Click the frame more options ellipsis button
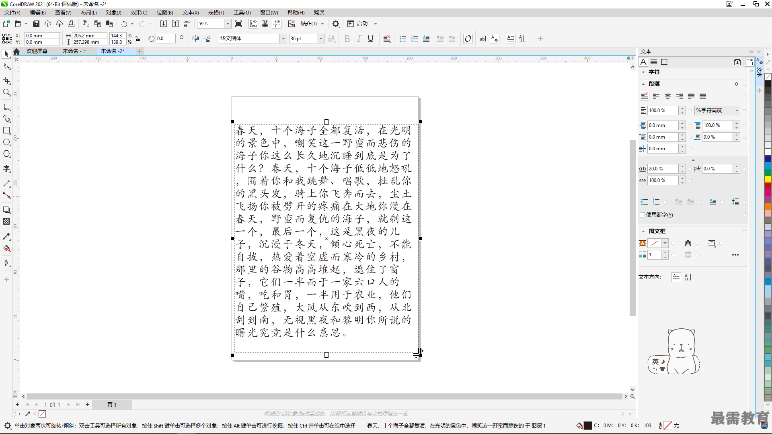Image resolution: width=772 pixels, height=434 pixels. (735, 255)
